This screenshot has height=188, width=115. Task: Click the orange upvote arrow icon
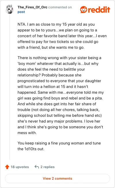[7, 167]
